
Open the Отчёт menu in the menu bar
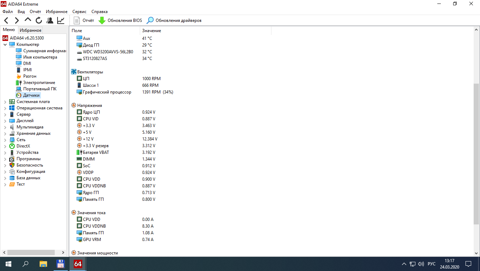(35, 12)
